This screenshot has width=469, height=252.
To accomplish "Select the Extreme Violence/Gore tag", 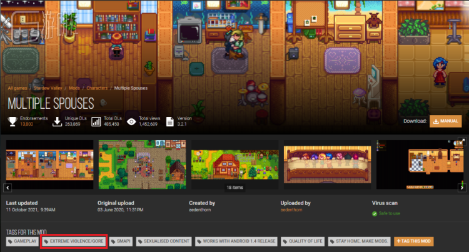I will click(x=74, y=241).
